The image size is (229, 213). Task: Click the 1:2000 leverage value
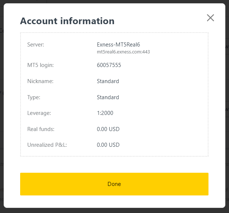tap(105, 113)
